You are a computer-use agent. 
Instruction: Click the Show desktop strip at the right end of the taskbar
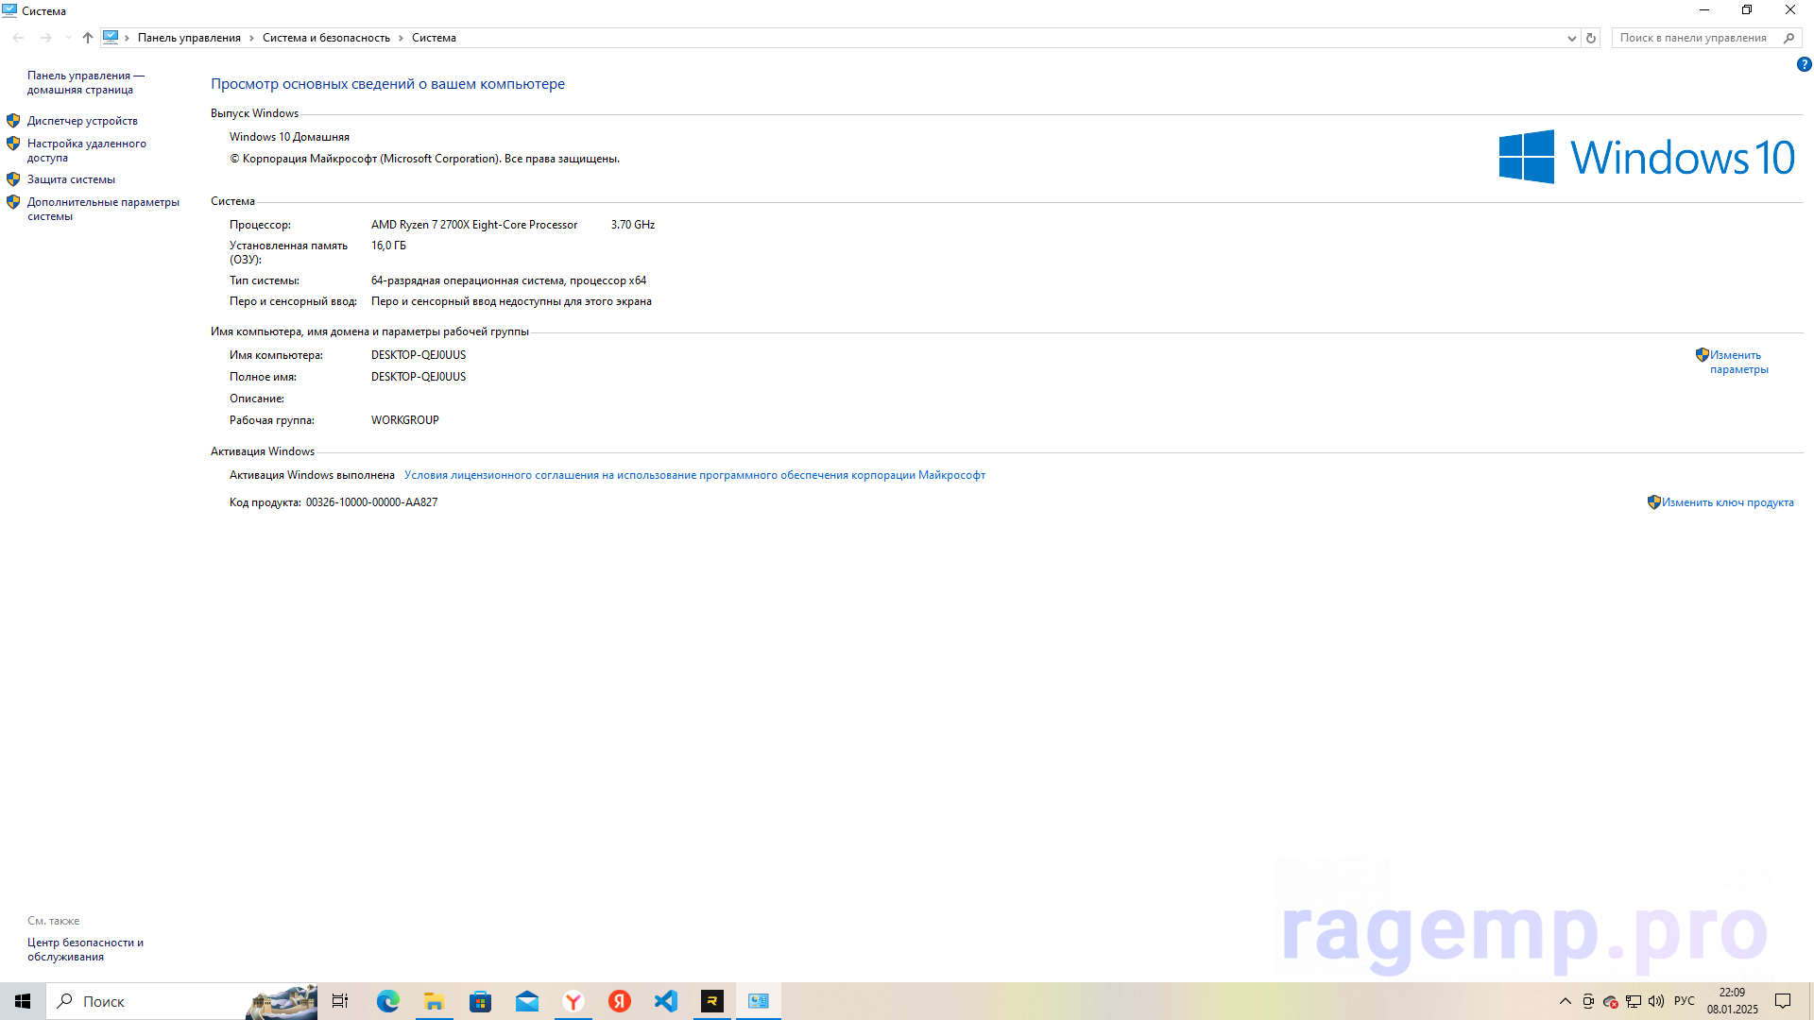1810,1001
